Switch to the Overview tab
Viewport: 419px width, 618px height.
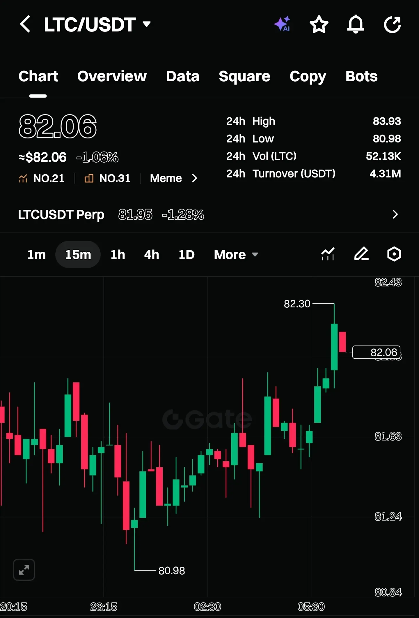(112, 77)
